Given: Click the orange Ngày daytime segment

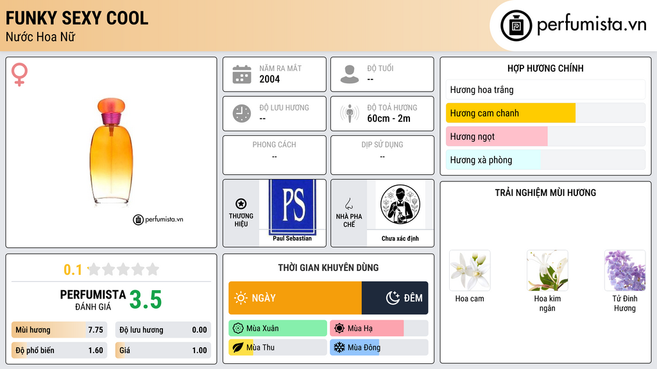Looking at the screenshot, I should (295, 298).
